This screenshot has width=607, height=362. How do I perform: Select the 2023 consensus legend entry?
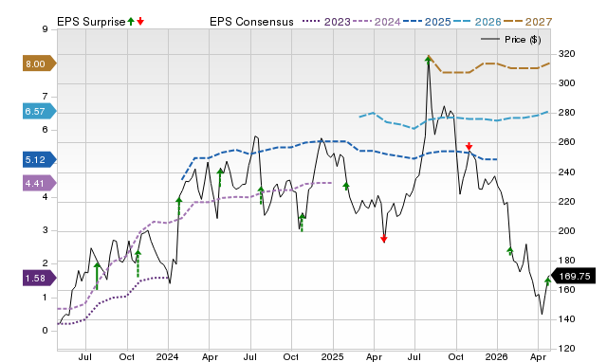click(326, 22)
